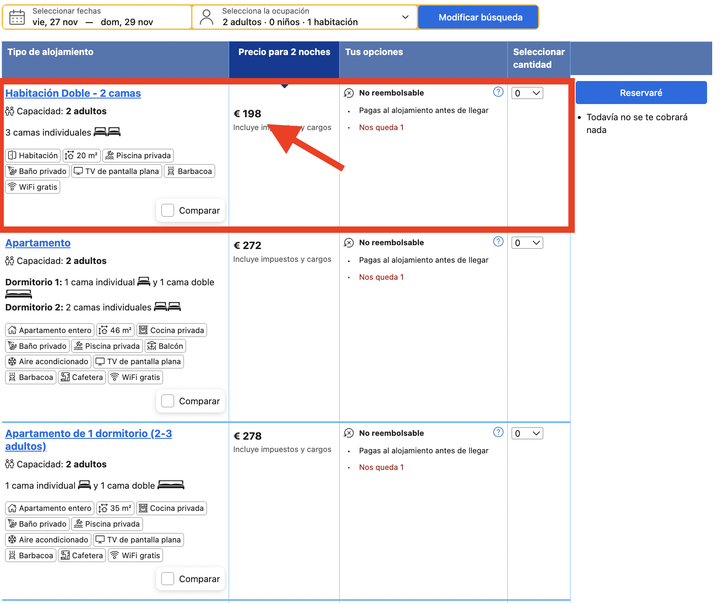This screenshot has width=722, height=603.
Task: Open help icon for €278 apartment option
Action: [x=498, y=432]
